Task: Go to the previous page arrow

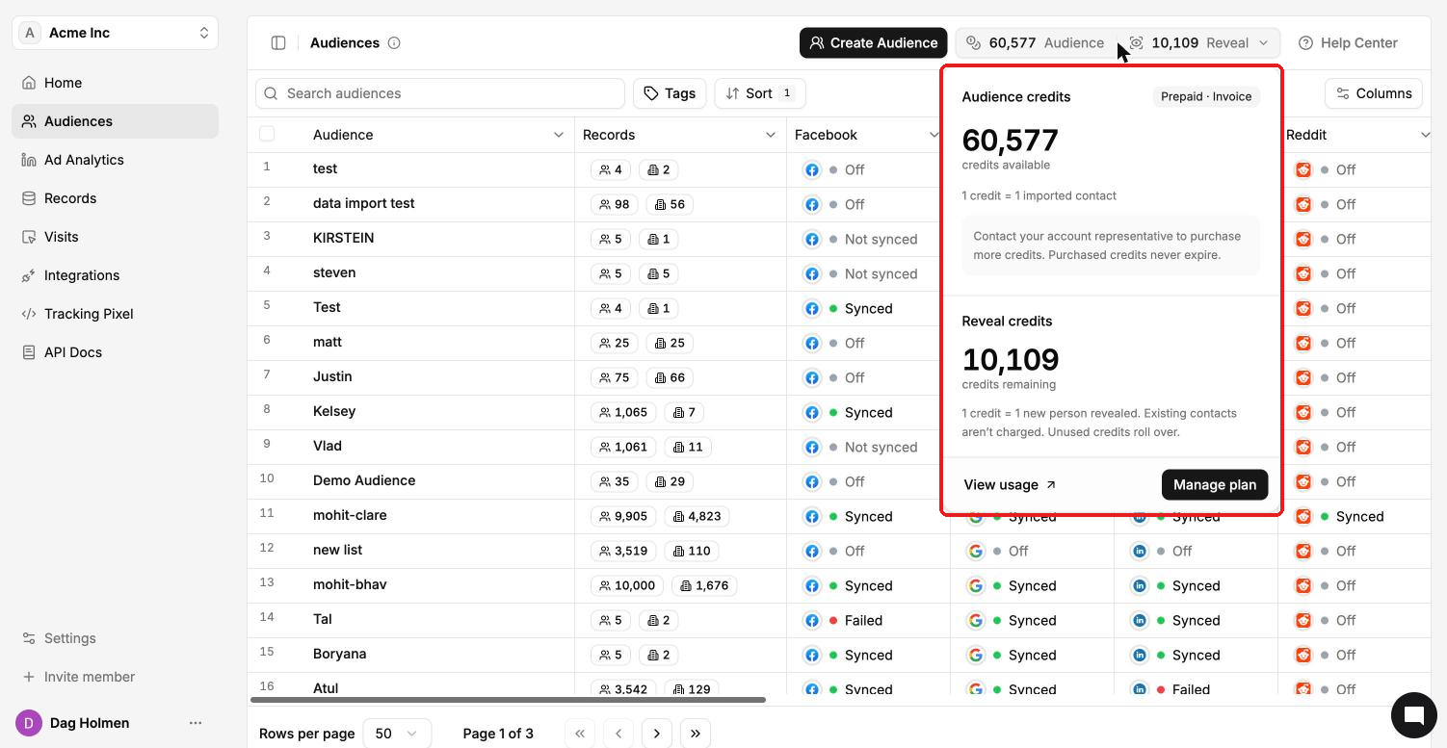Action: tap(618, 734)
